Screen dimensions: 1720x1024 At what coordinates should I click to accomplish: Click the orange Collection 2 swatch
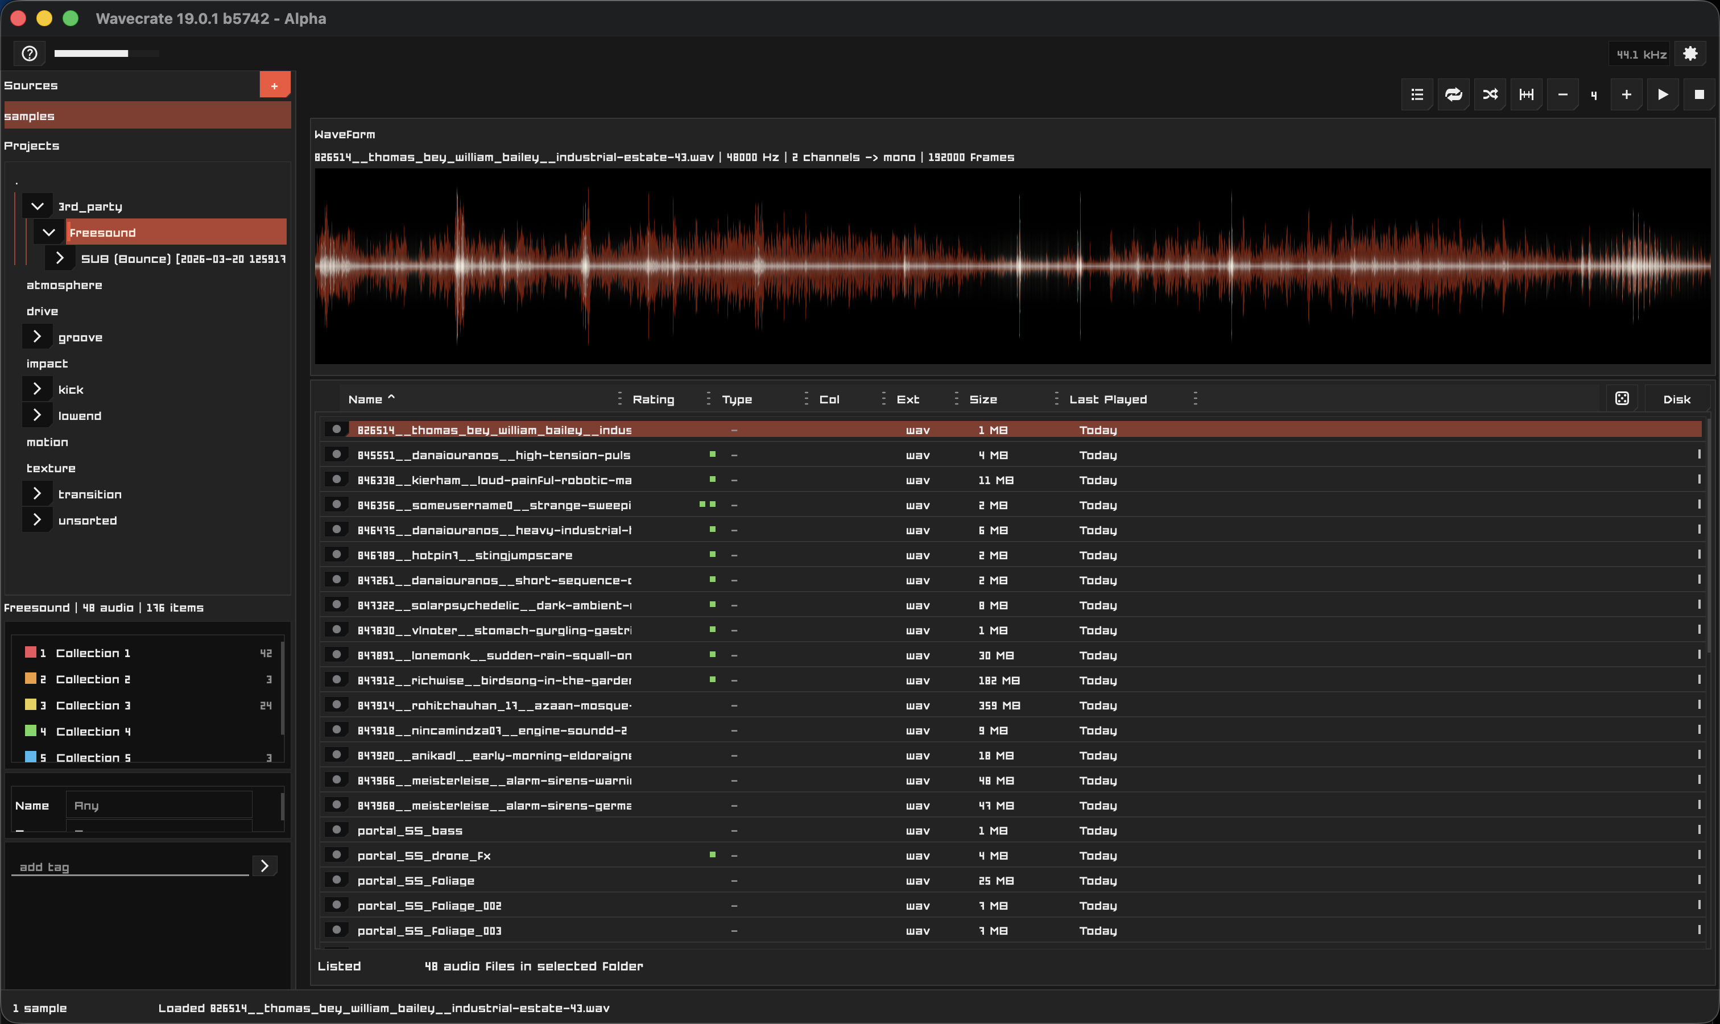pos(30,678)
